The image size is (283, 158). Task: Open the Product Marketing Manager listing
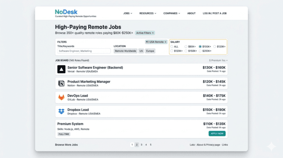pyautogui.click(x=89, y=82)
